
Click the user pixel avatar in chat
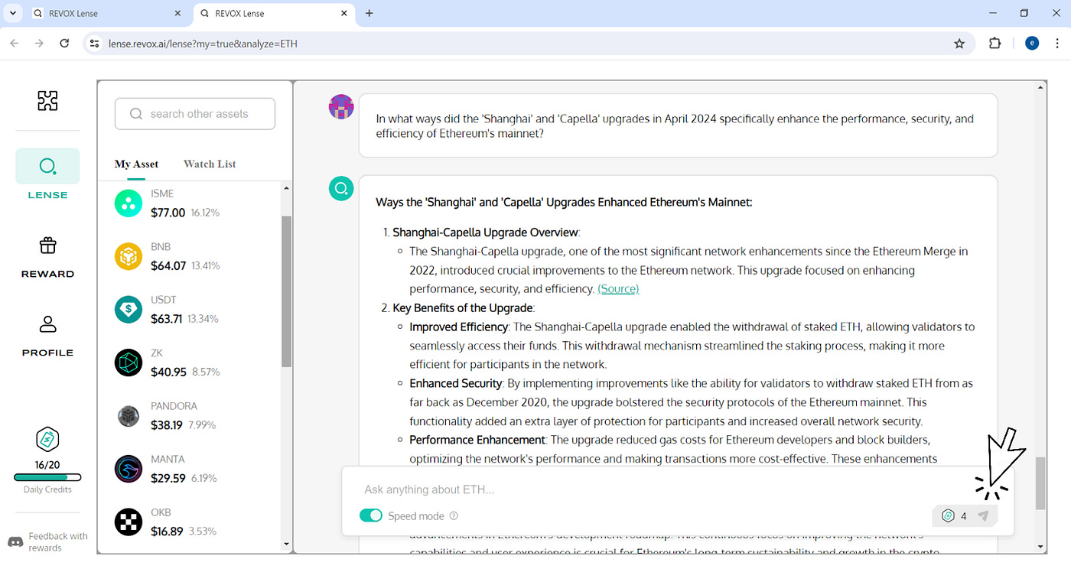(341, 107)
